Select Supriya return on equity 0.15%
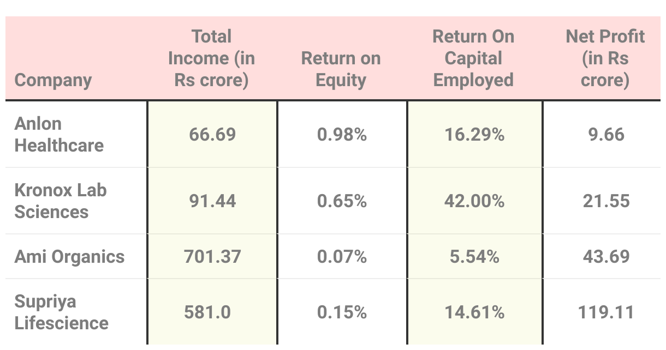 tap(342, 312)
